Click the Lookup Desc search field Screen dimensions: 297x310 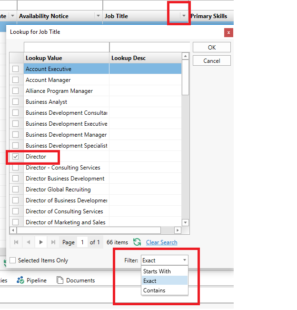(x=149, y=47)
